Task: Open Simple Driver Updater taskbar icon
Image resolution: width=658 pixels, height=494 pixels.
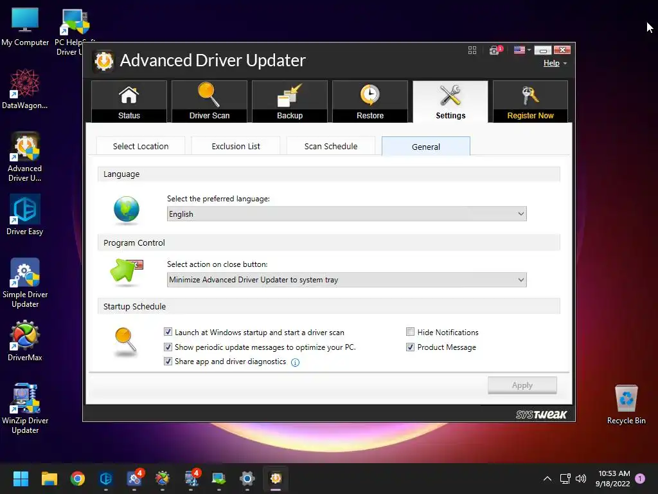Action: [134, 479]
